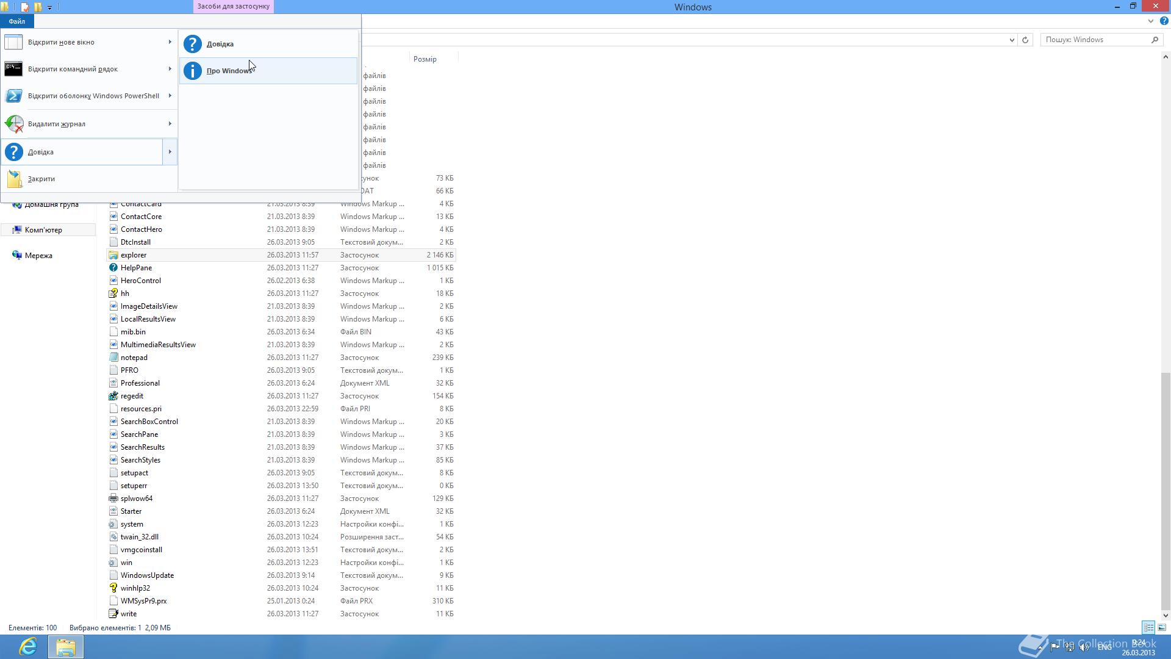The width and height of the screenshot is (1171, 659).
Task: Expand arrow next to Відкрити нове вікно
Action: pos(170,42)
